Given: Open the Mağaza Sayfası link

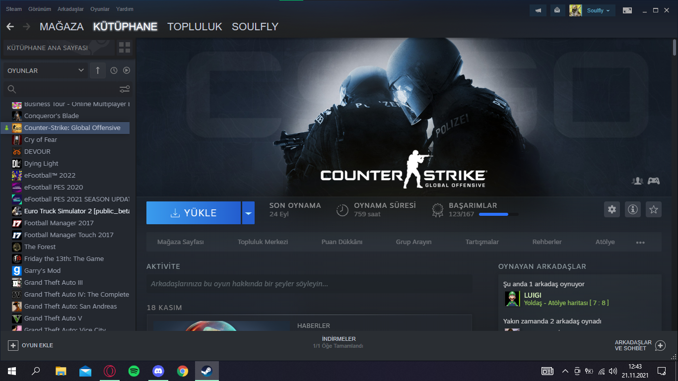Looking at the screenshot, I should point(181,242).
